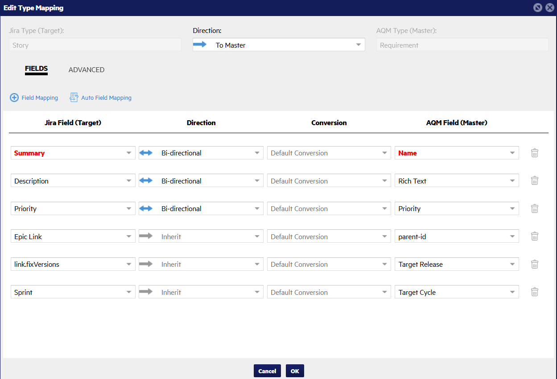This screenshot has width=557, height=379.
Task: Delete the link.fixVersions mapping row
Action: coord(535,265)
